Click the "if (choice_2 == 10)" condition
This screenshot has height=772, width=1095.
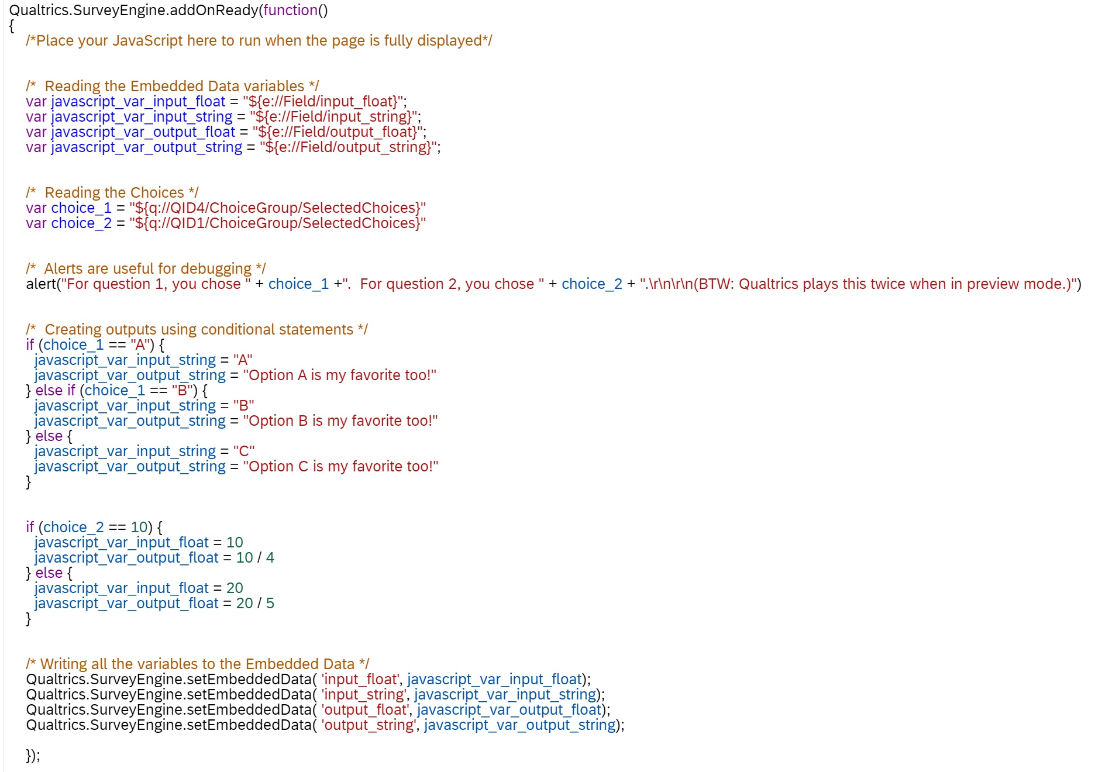[94, 528]
